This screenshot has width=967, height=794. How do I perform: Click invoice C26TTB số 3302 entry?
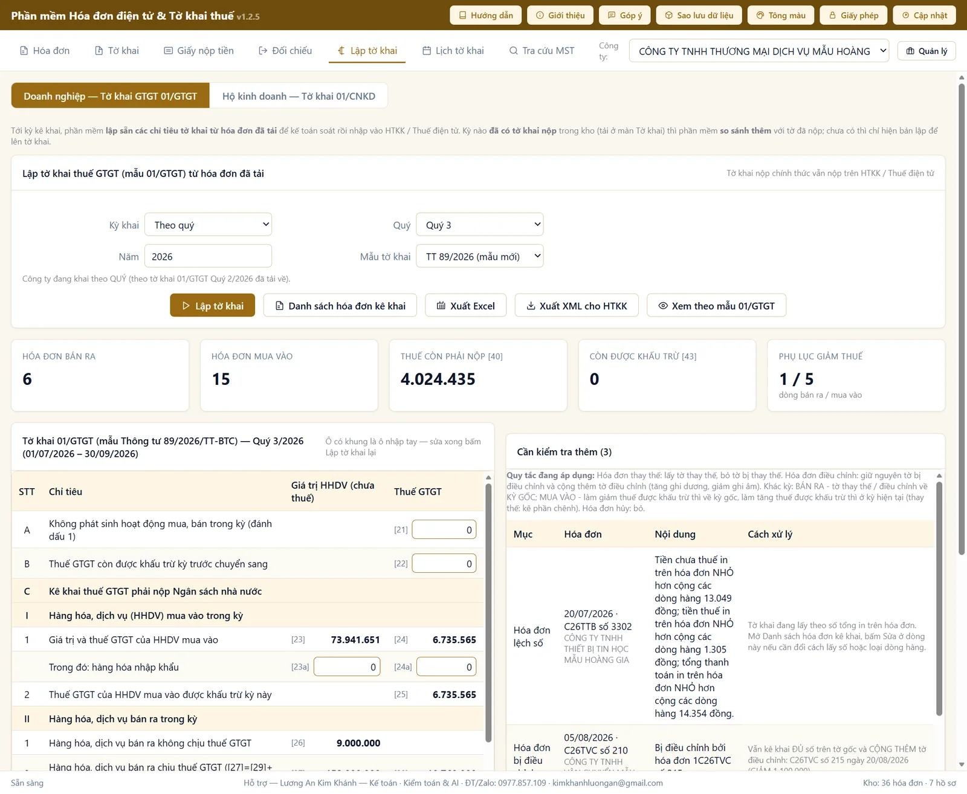tap(598, 627)
